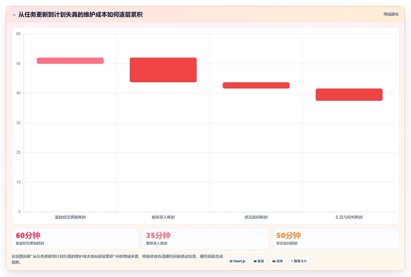Click the 数据卡片 chip
Viewport: 411px width, 277px height.
tap(299, 261)
